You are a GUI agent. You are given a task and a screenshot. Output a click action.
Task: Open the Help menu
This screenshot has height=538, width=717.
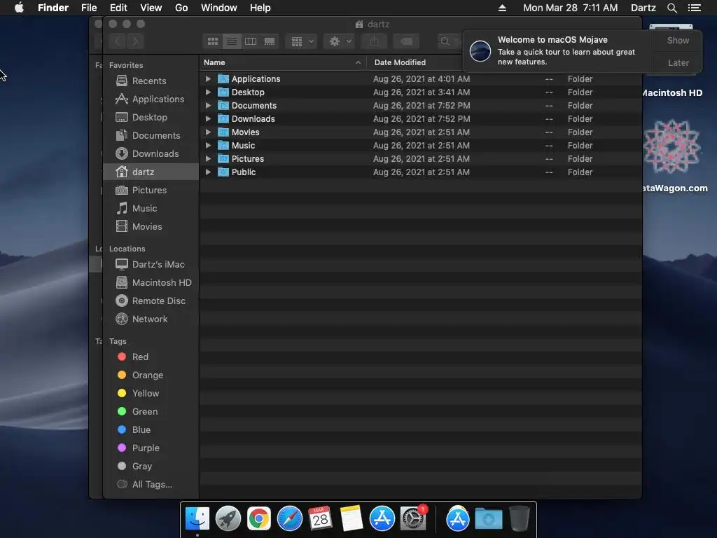point(260,8)
